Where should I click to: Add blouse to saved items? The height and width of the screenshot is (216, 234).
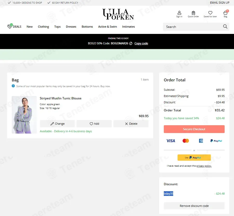[x=94, y=124]
